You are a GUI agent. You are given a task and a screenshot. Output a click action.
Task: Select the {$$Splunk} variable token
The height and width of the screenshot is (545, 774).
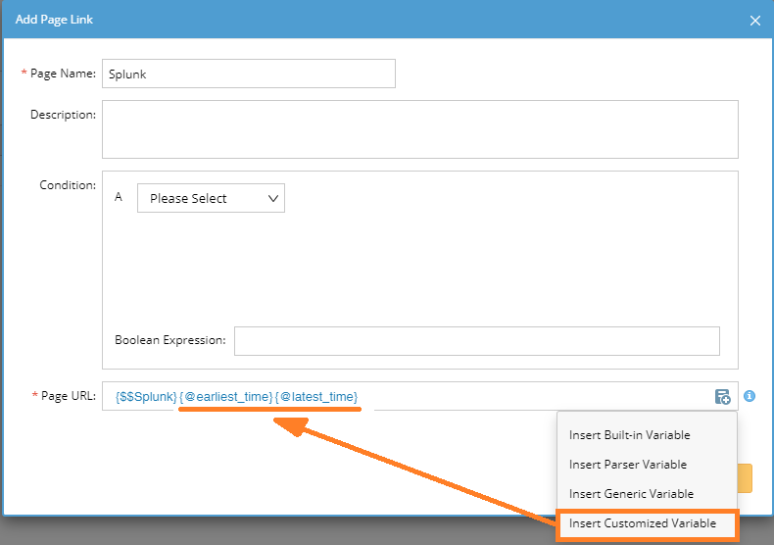[x=146, y=396]
